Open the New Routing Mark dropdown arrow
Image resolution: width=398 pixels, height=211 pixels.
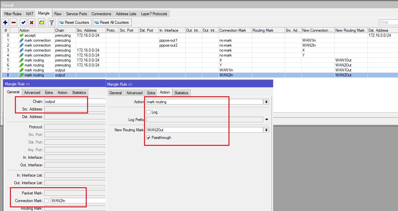click(x=266, y=130)
